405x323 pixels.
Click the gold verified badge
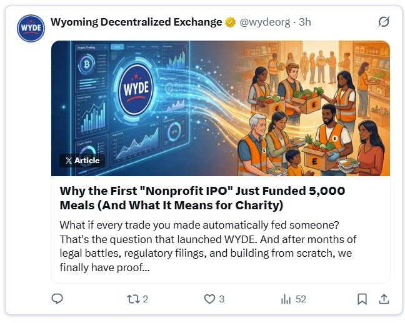tap(231, 22)
